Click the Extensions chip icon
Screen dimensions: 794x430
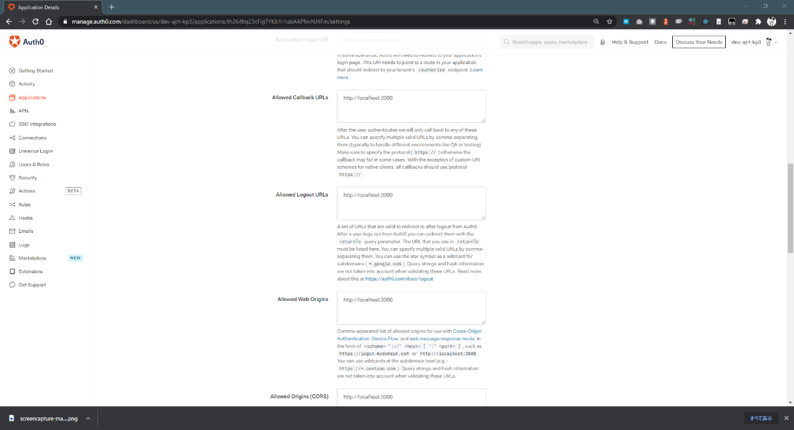(x=13, y=271)
